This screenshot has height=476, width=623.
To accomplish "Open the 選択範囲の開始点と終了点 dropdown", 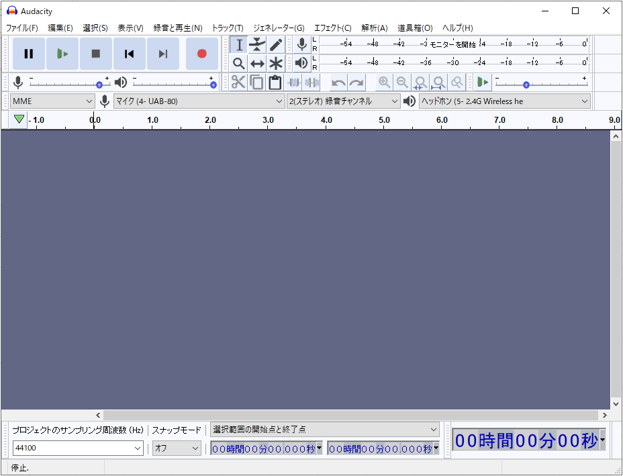I will pos(325,430).
